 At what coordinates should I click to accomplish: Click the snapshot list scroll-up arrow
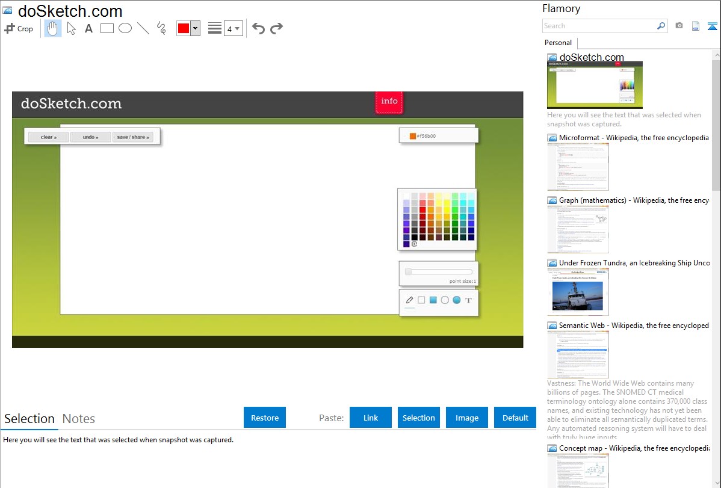(716, 55)
